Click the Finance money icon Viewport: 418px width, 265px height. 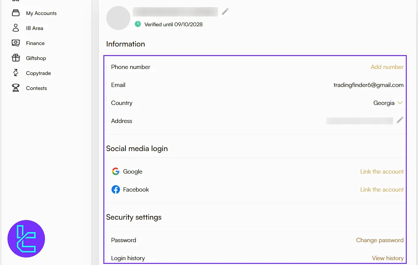[16, 43]
